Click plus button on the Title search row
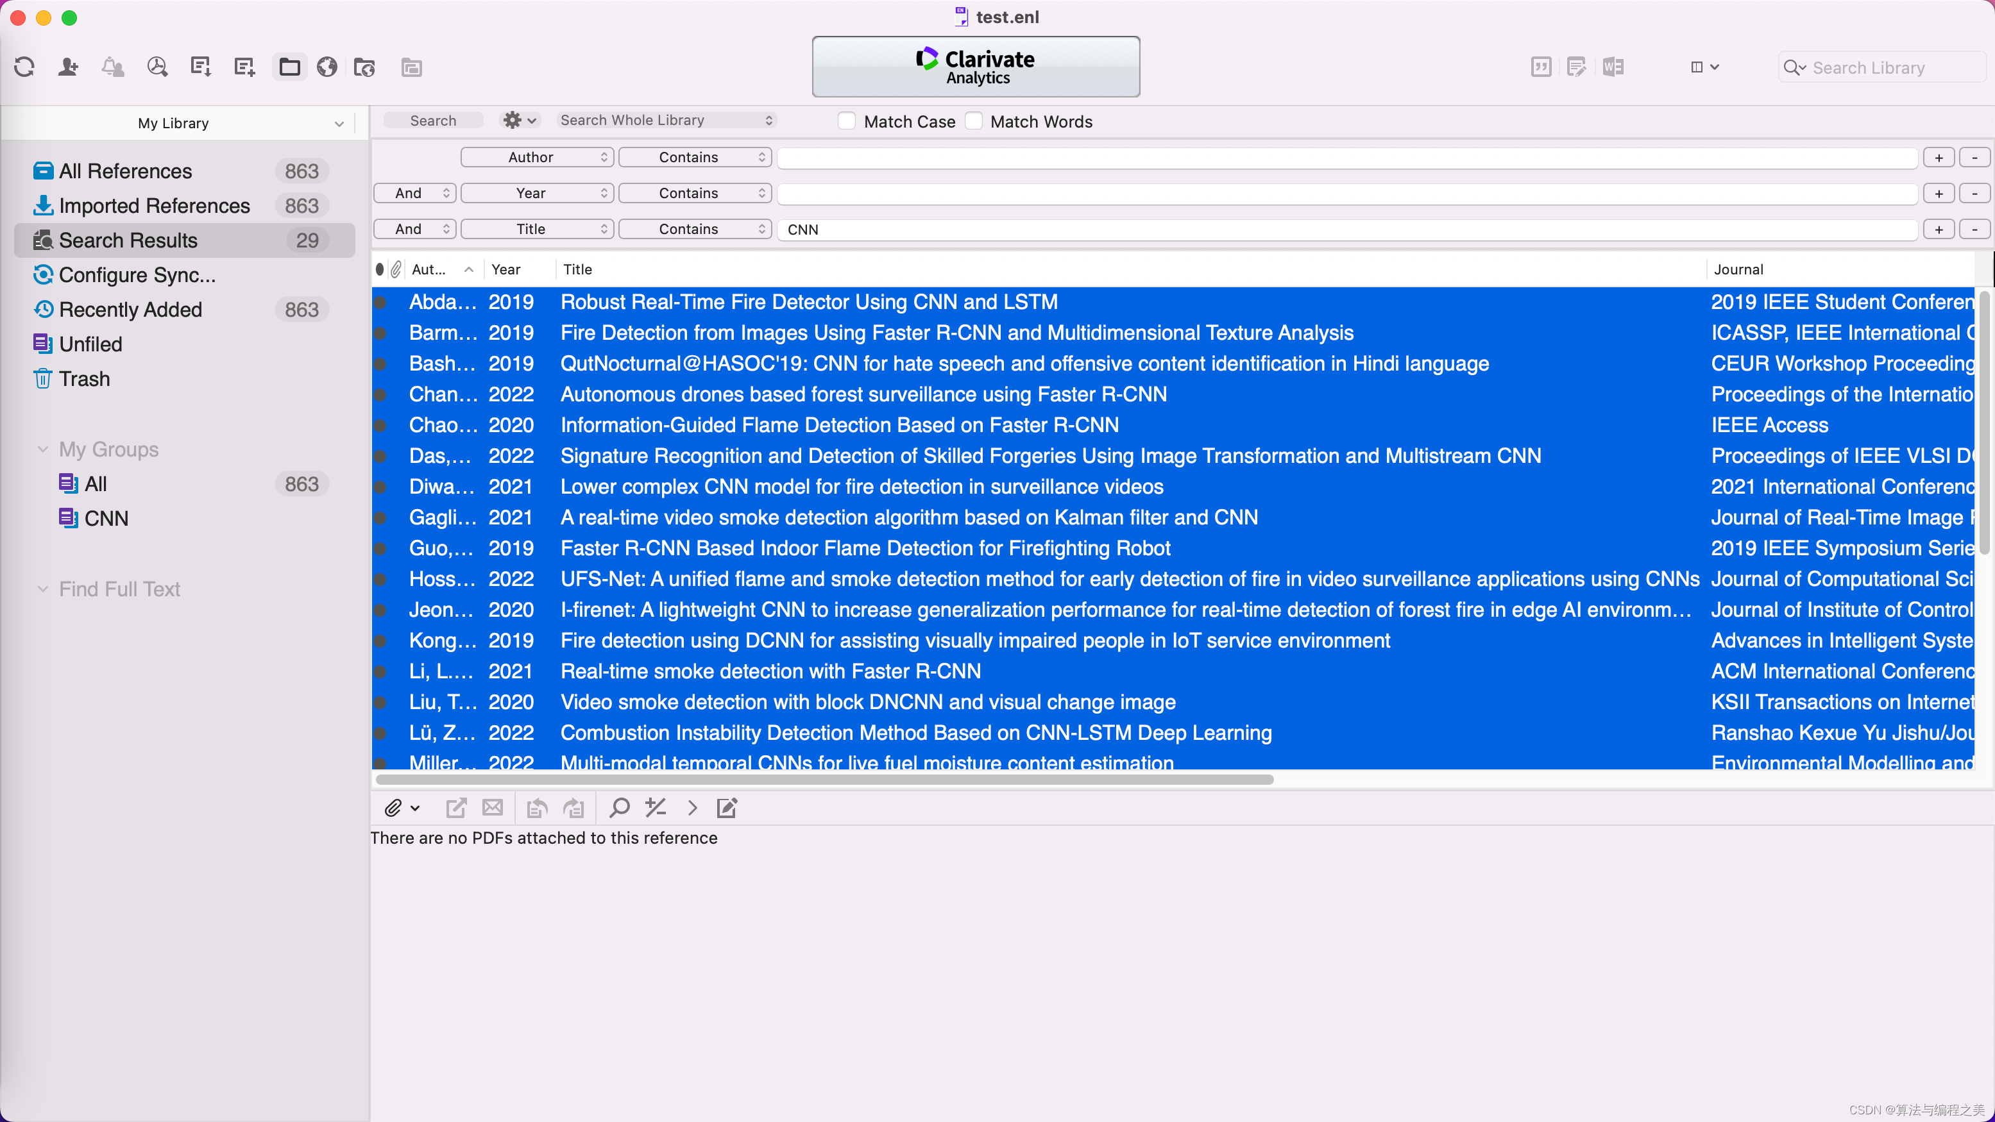 (x=1939, y=229)
